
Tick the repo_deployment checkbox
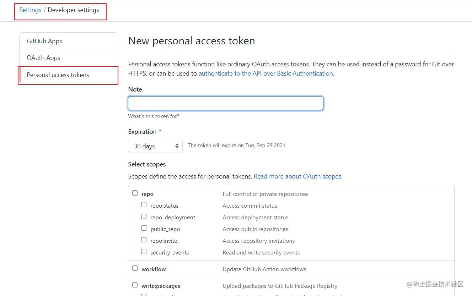coord(144,216)
